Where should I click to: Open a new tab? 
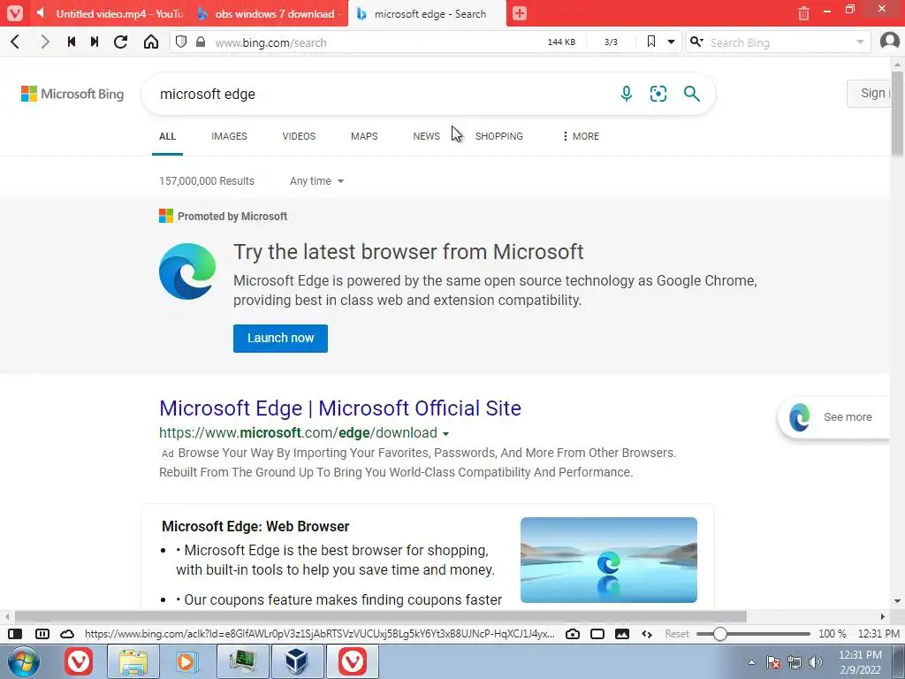pos(520,13)
